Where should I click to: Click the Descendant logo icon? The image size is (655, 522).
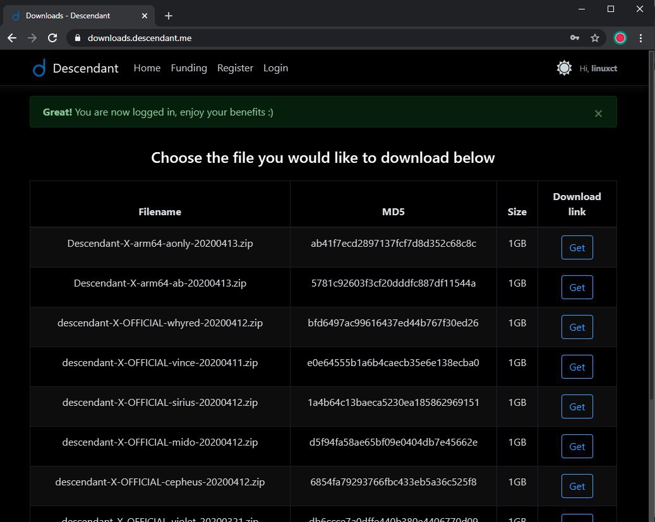[39, 68]
